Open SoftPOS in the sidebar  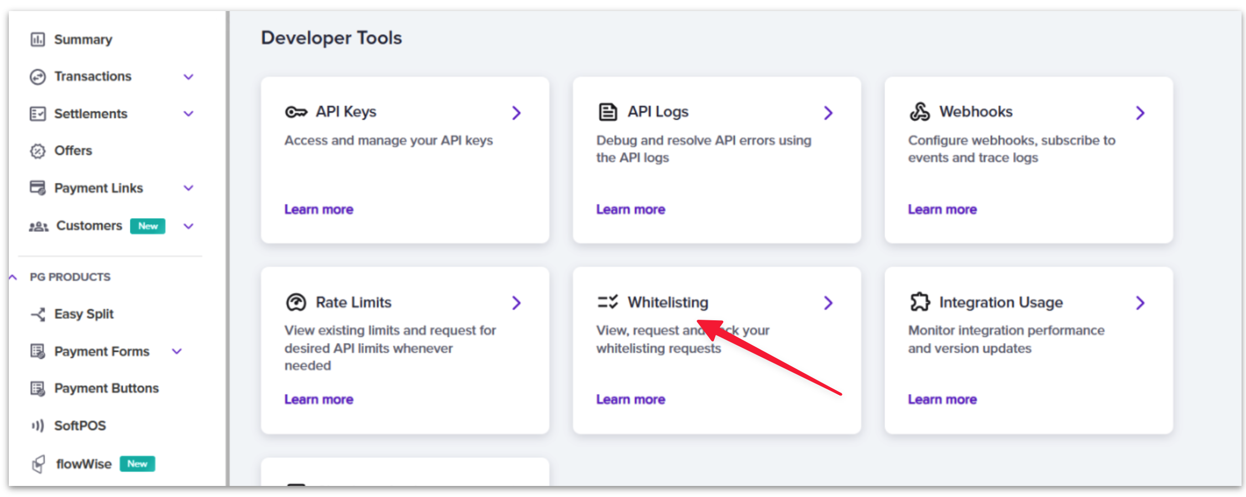click(80, 426)
